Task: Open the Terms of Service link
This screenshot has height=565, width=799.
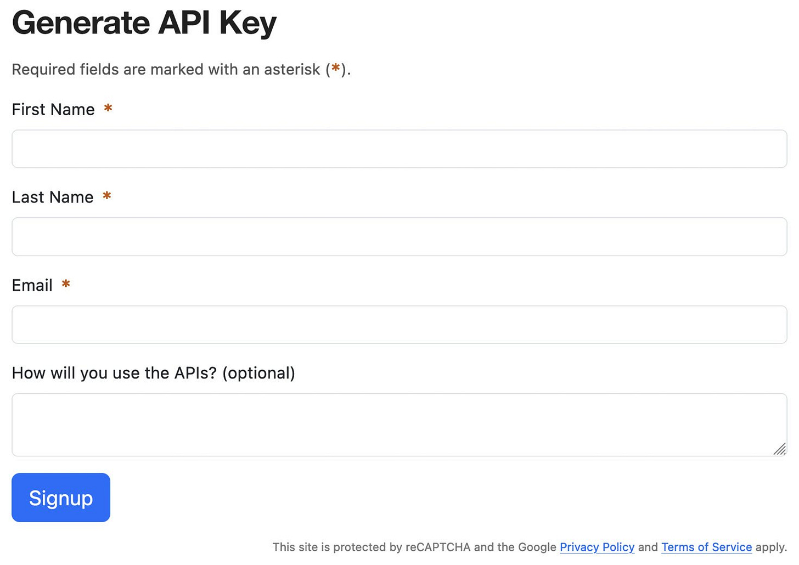Action: pyautogui.click(x=706, y=547)
